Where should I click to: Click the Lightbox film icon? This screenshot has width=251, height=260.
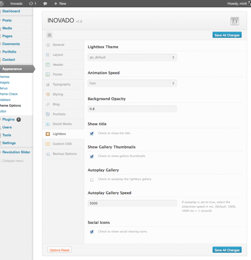(48, 134)
